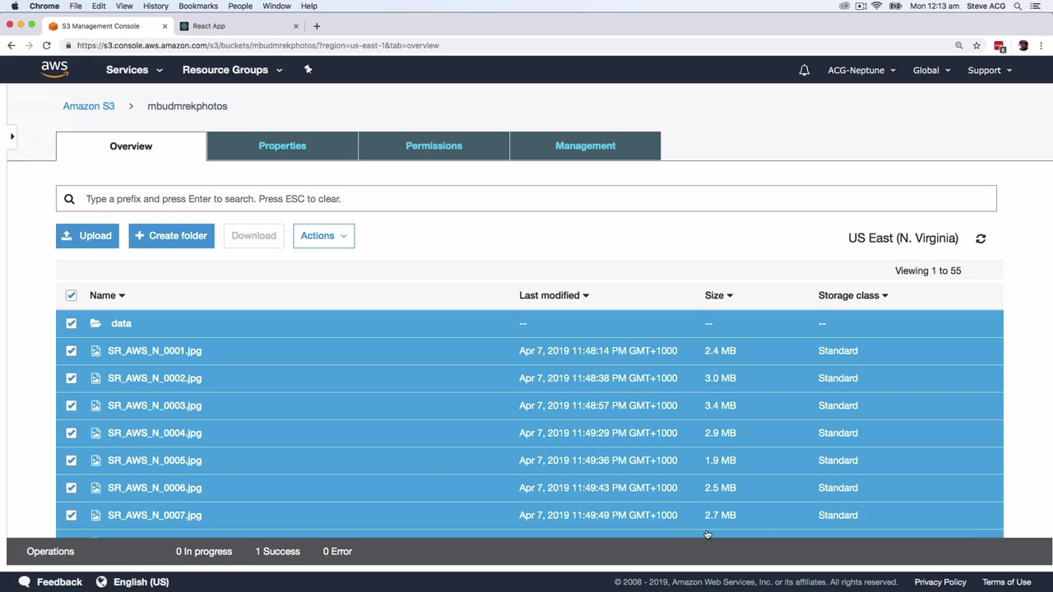
Task: Toggle the select-all checkbox in table header
Action: tap(72, 295)
